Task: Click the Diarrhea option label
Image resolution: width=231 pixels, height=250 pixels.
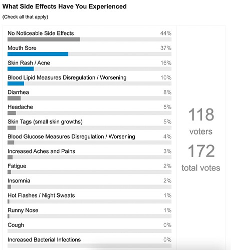Action: coord(18,92)
